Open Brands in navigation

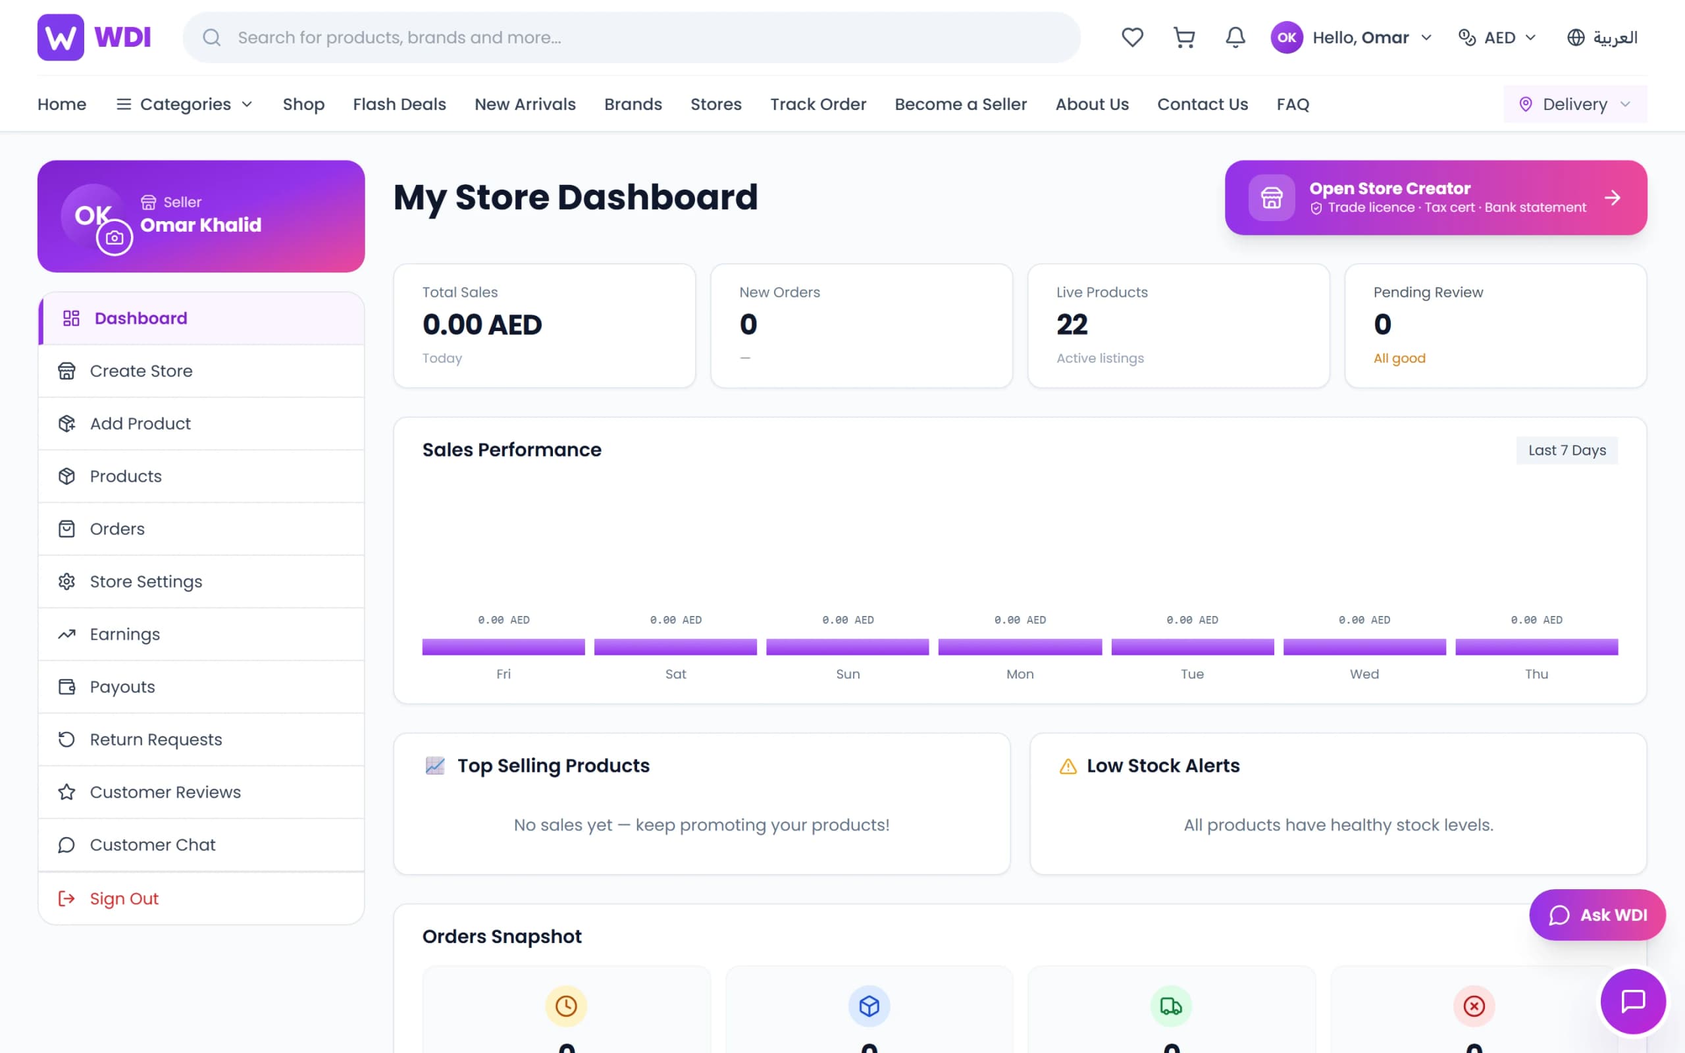tap(633, 105)
